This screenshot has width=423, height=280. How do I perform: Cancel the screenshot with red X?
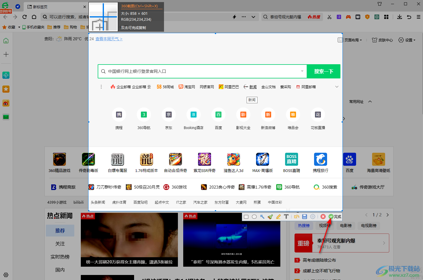tap(323, 217)
